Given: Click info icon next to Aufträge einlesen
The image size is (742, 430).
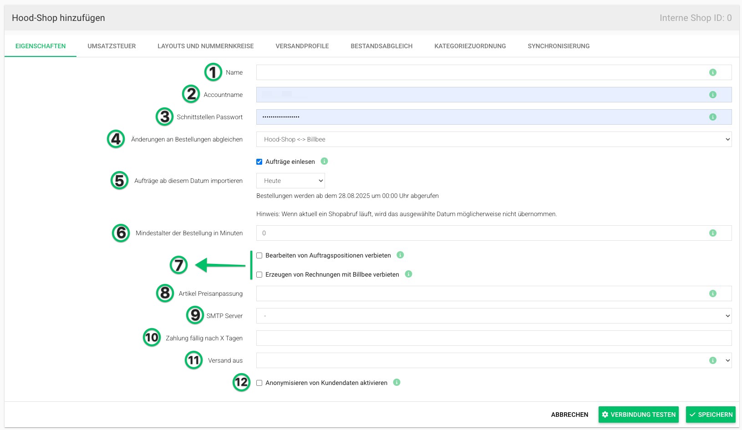Looking at the screenshot, I should coord(324,161).
